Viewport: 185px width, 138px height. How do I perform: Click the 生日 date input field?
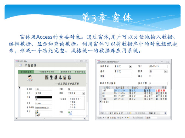pyautogui.click(x=158, y=66)
